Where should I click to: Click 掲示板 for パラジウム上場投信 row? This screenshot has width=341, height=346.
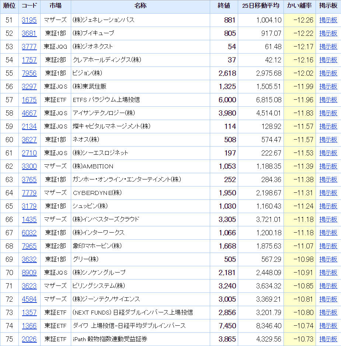pos(328,100)
